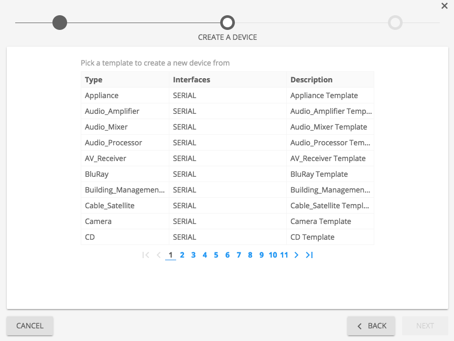This screenshot has width=454, height=341.
Task: Close the dialog with the X icon
Action: click(x=445, y=6)
